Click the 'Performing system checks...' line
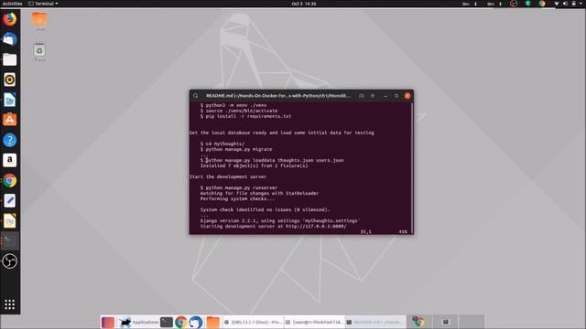586x329 pixels. tap(237, 199)
